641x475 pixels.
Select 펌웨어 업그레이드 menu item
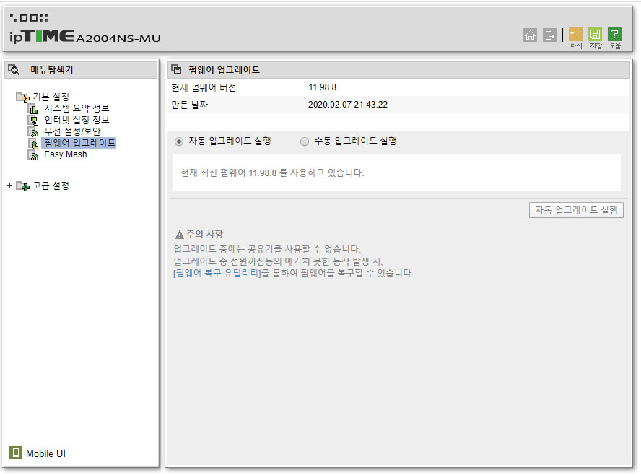coord(79,143)
